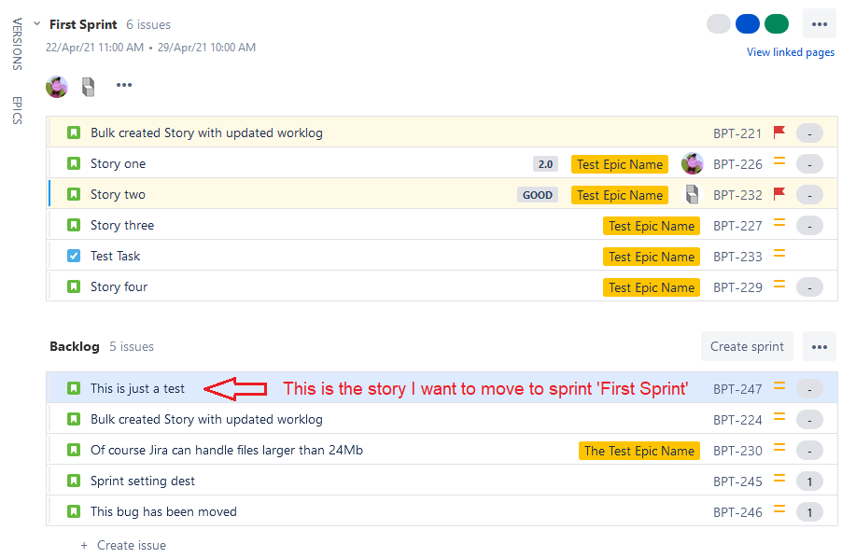Click the "View linked pages" link
The image size is (856, 558).
click(x=790, y=52)
